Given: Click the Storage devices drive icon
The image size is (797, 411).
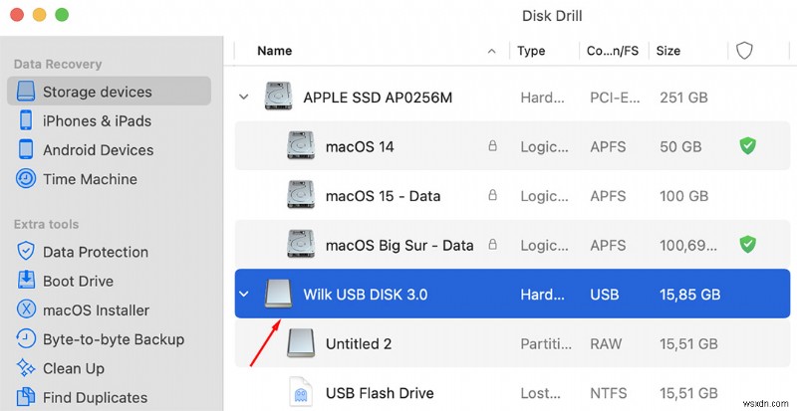Looking at the screenshot, I should pos(26,92).
